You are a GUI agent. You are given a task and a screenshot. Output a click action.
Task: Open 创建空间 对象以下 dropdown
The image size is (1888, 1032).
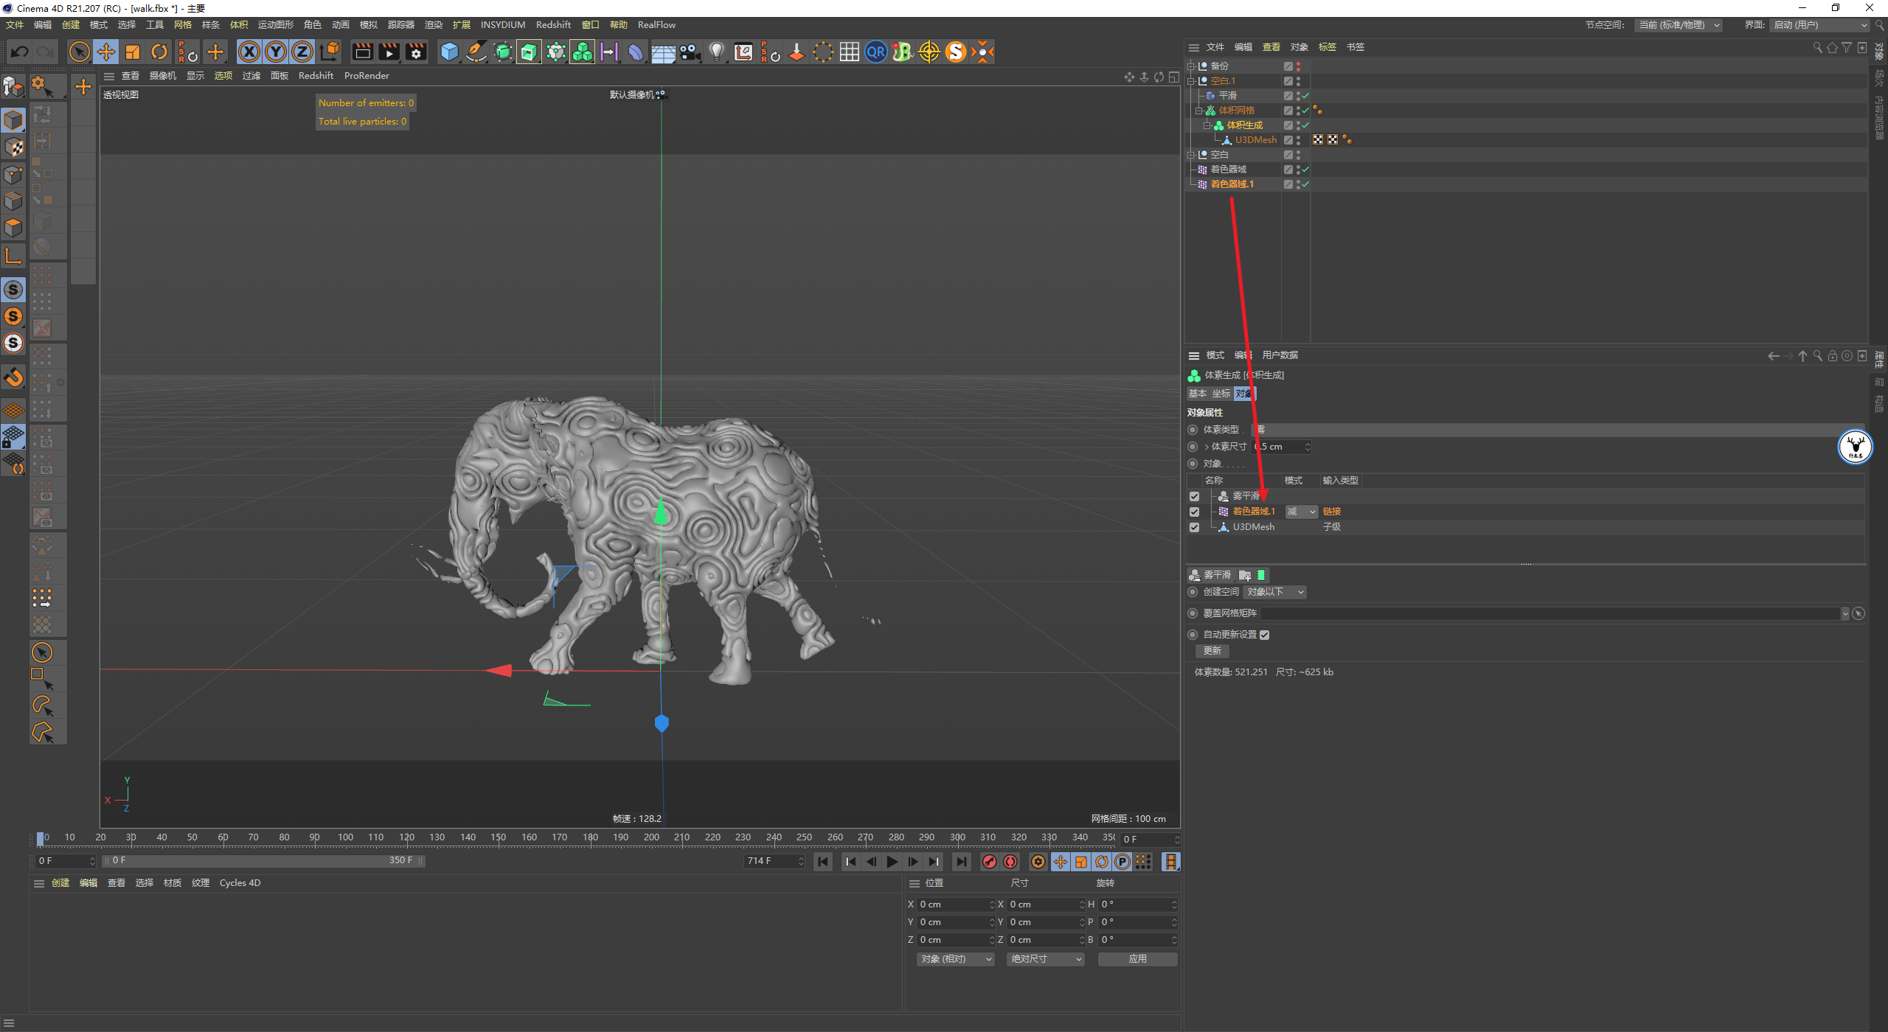[1275, 592]
